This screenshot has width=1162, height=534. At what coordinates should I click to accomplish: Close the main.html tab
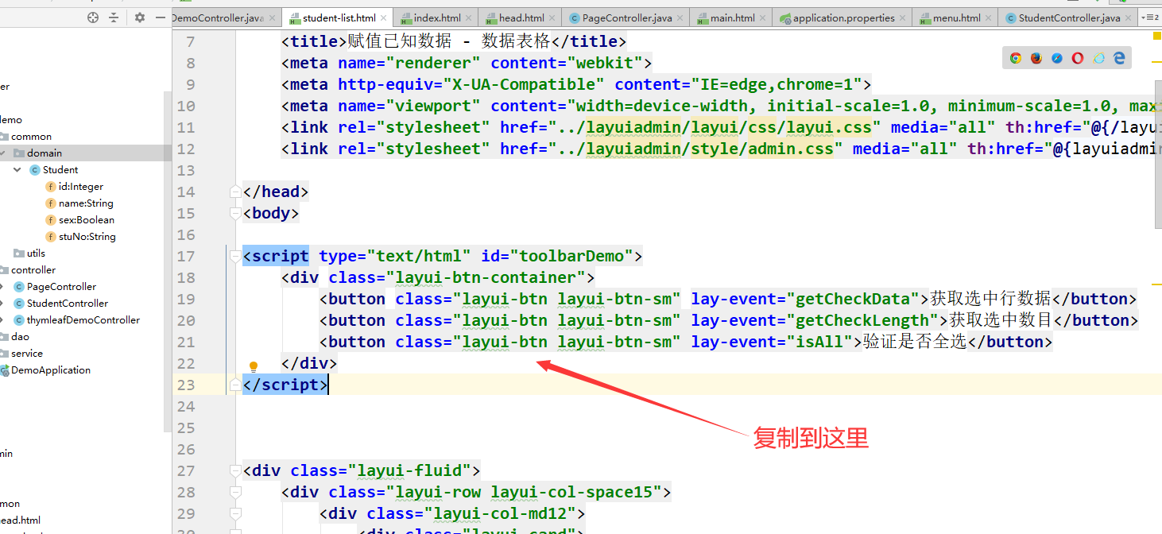(x=764, y=18)
